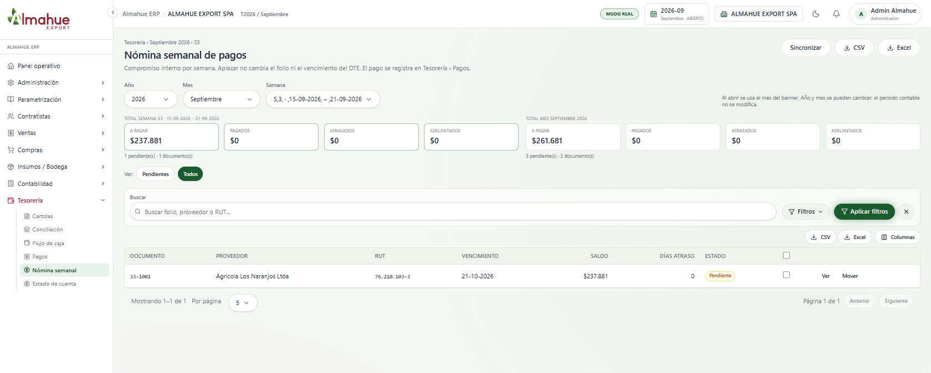Collapse the sidebar with the chevron button
Viewport: 931px width, 373px height.
112,13
